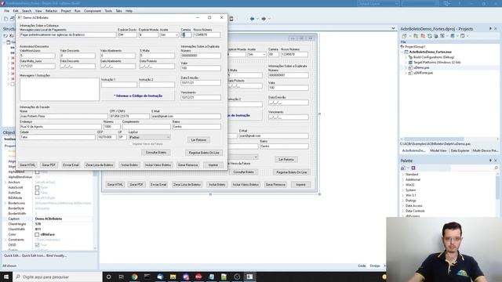Click the first icon in the Projects panel toolbar
Screen dimensions: 502x282
[405, 36]
